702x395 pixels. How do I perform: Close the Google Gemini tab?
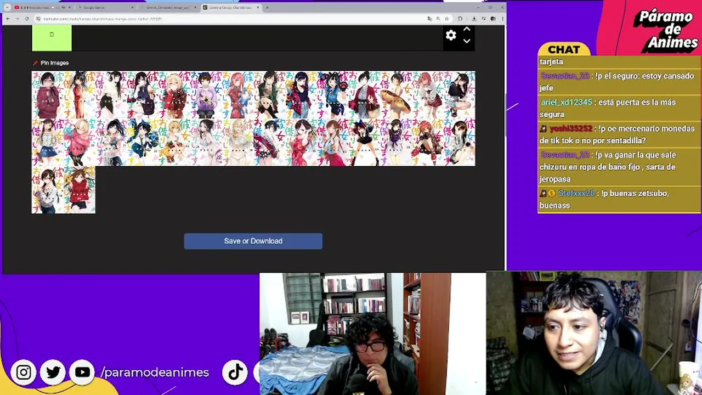132,8
